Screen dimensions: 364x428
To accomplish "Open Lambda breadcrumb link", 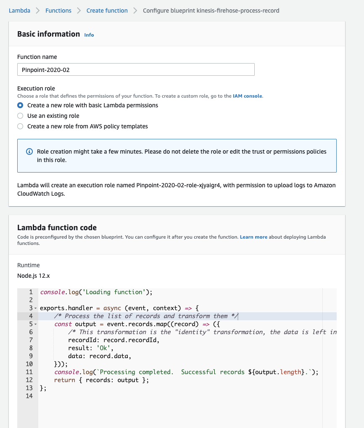I will click(x=19, y=11).
